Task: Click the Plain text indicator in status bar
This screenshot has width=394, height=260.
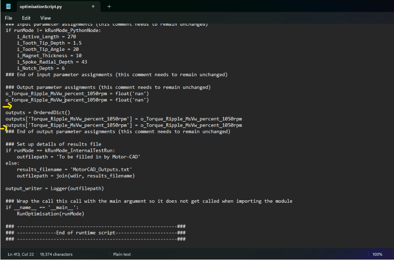Action: (x=122, y=254)
